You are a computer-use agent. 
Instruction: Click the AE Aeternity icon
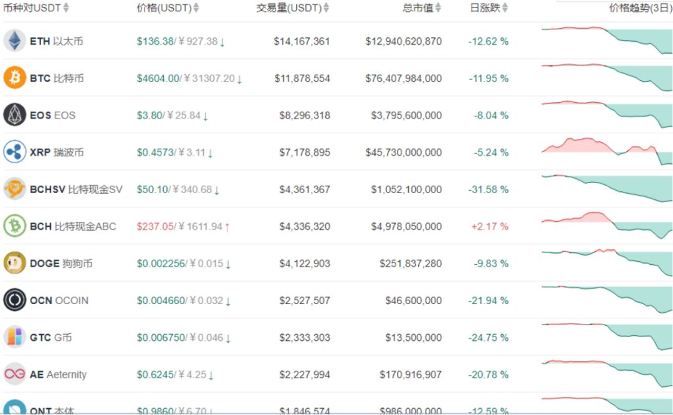[x=15, y=374]
